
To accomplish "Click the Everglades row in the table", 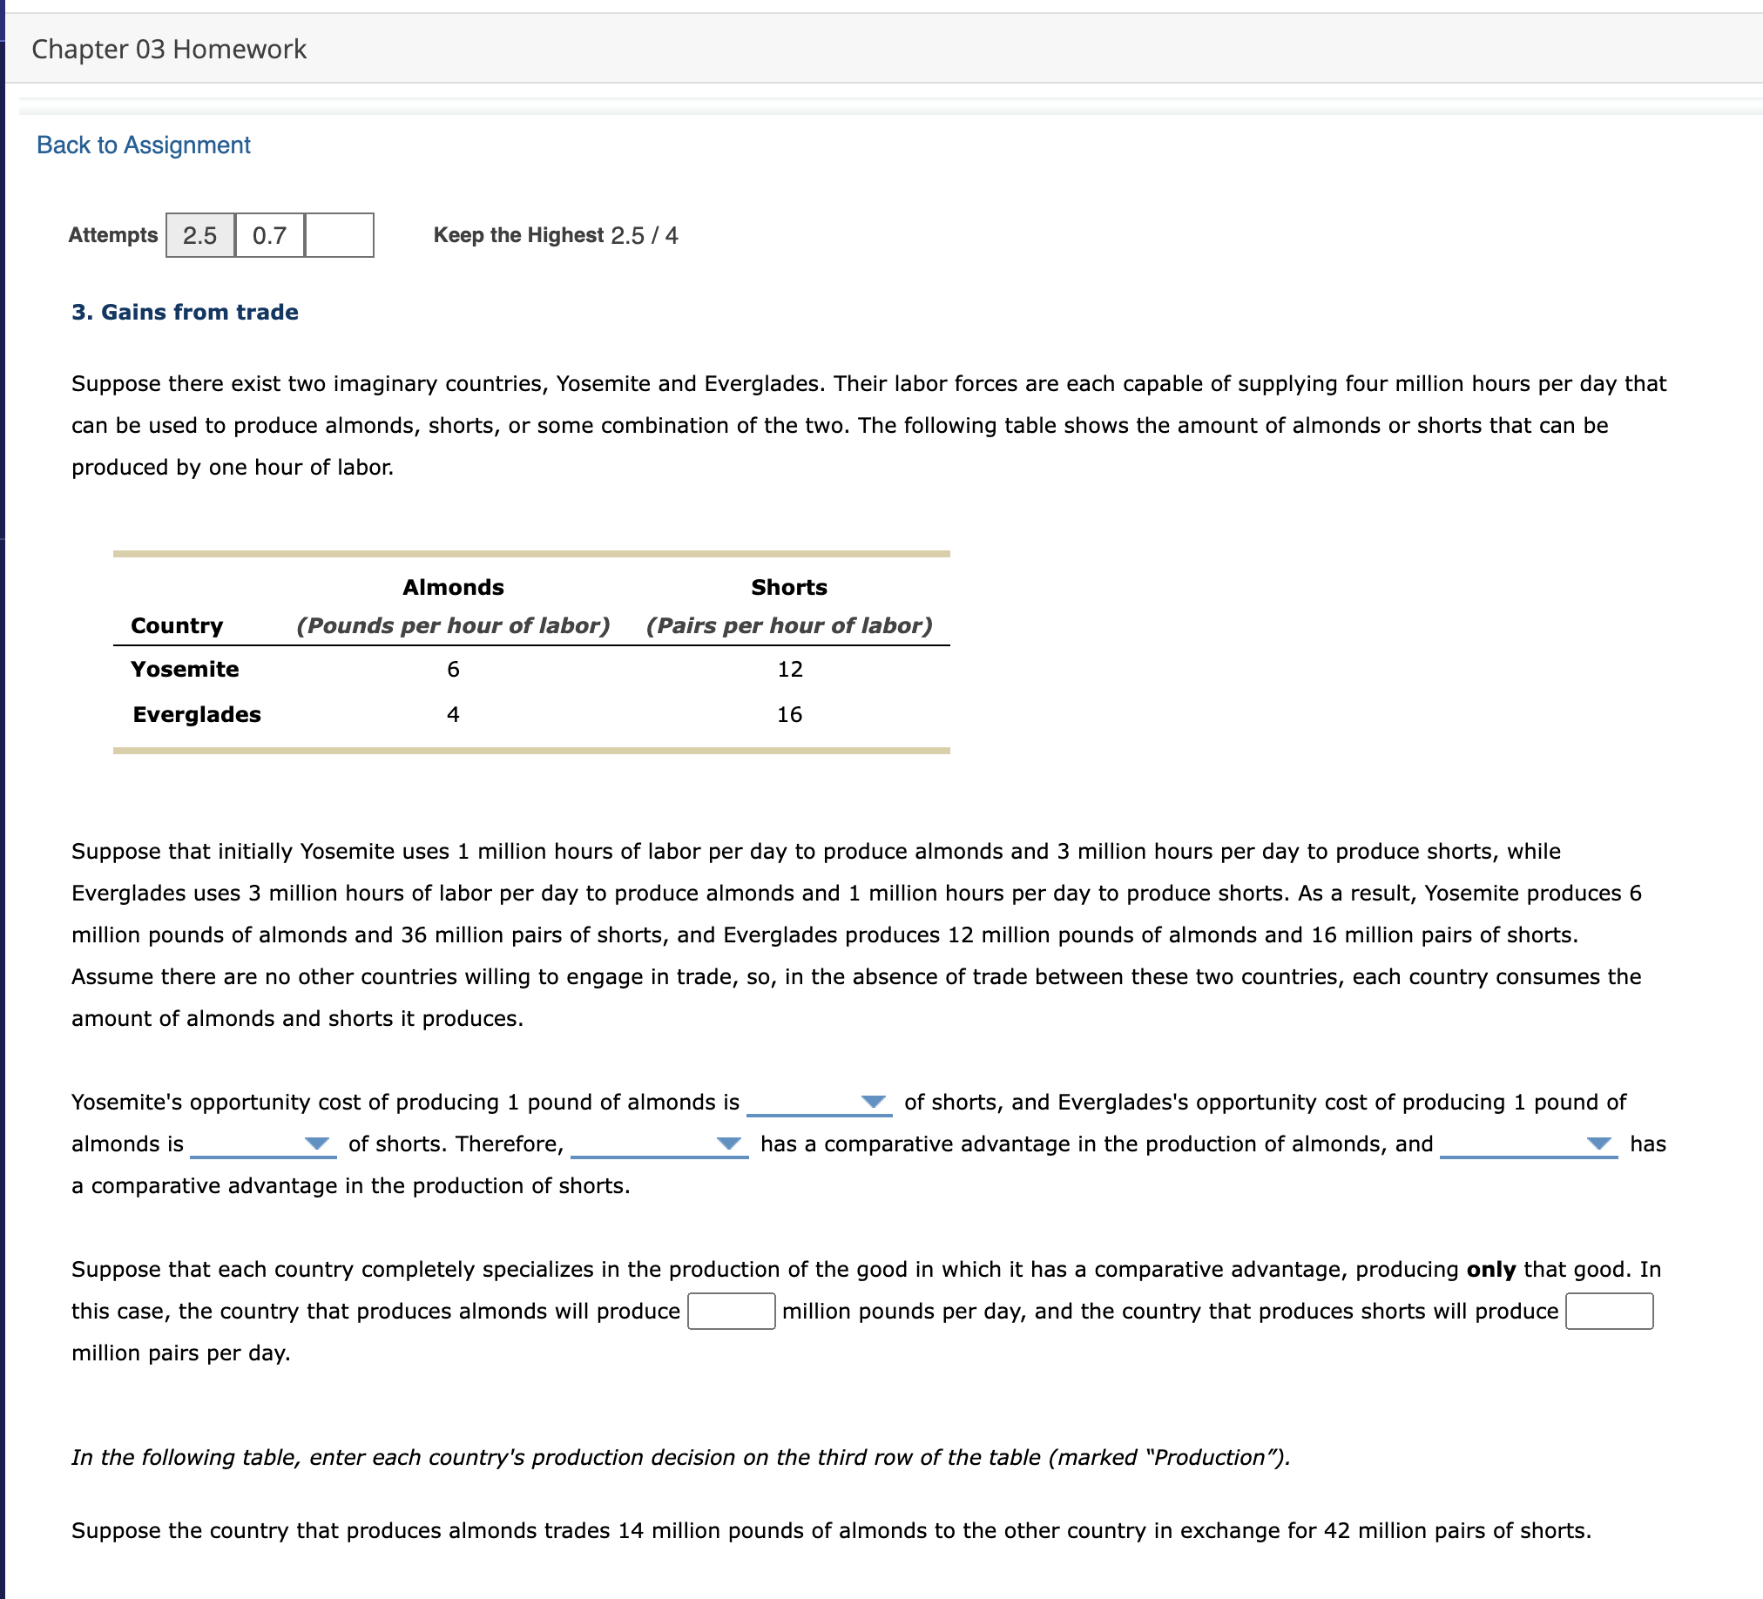I will [196, 713].
